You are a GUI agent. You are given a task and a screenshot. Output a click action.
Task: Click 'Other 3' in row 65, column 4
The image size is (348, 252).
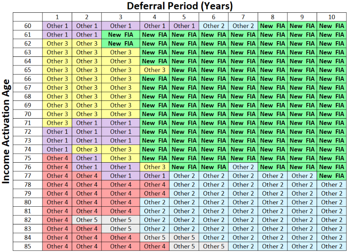pos(155,70)
